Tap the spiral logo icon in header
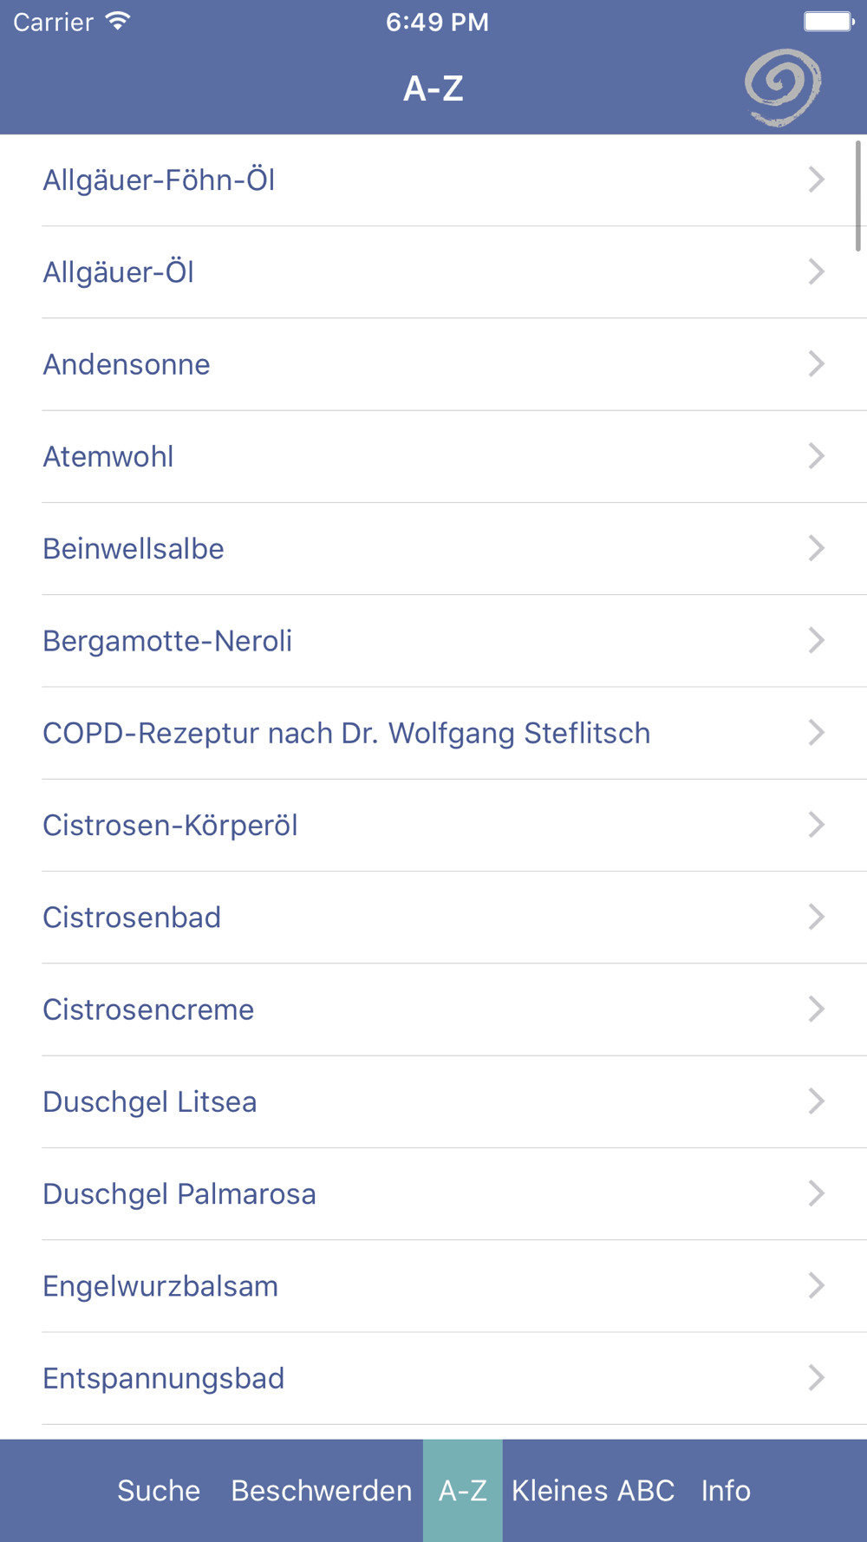 (783, 88)
